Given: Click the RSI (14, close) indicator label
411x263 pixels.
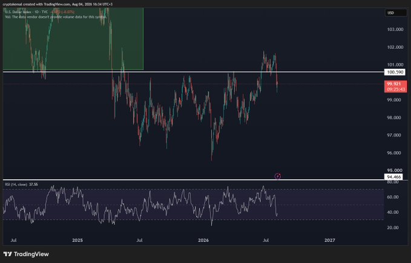Looking at the screenshot, I should [16, 184].
